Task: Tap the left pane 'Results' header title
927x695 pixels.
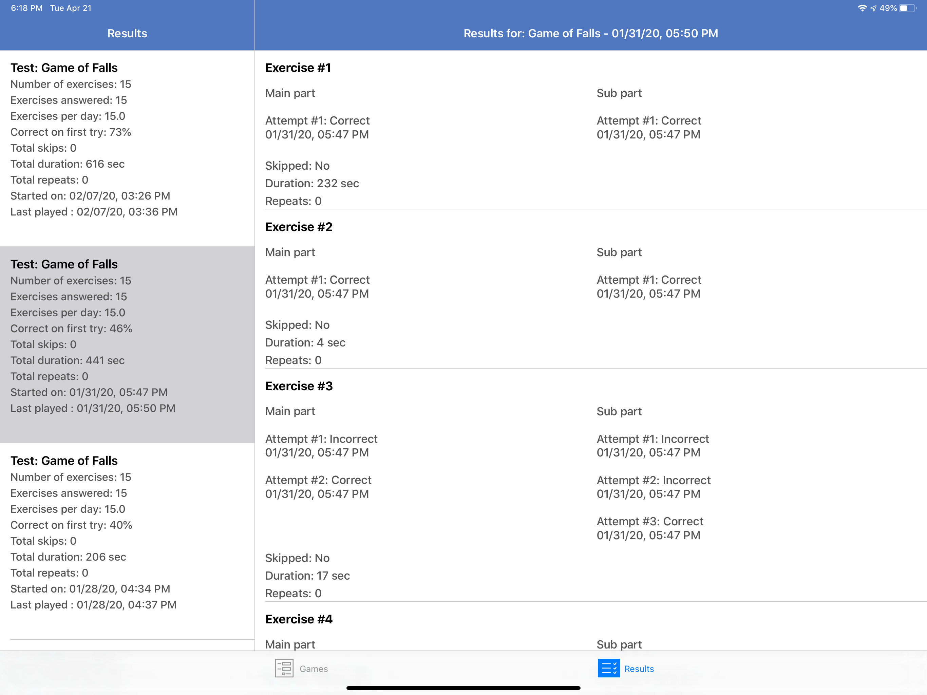Action: tap(127, 34)
